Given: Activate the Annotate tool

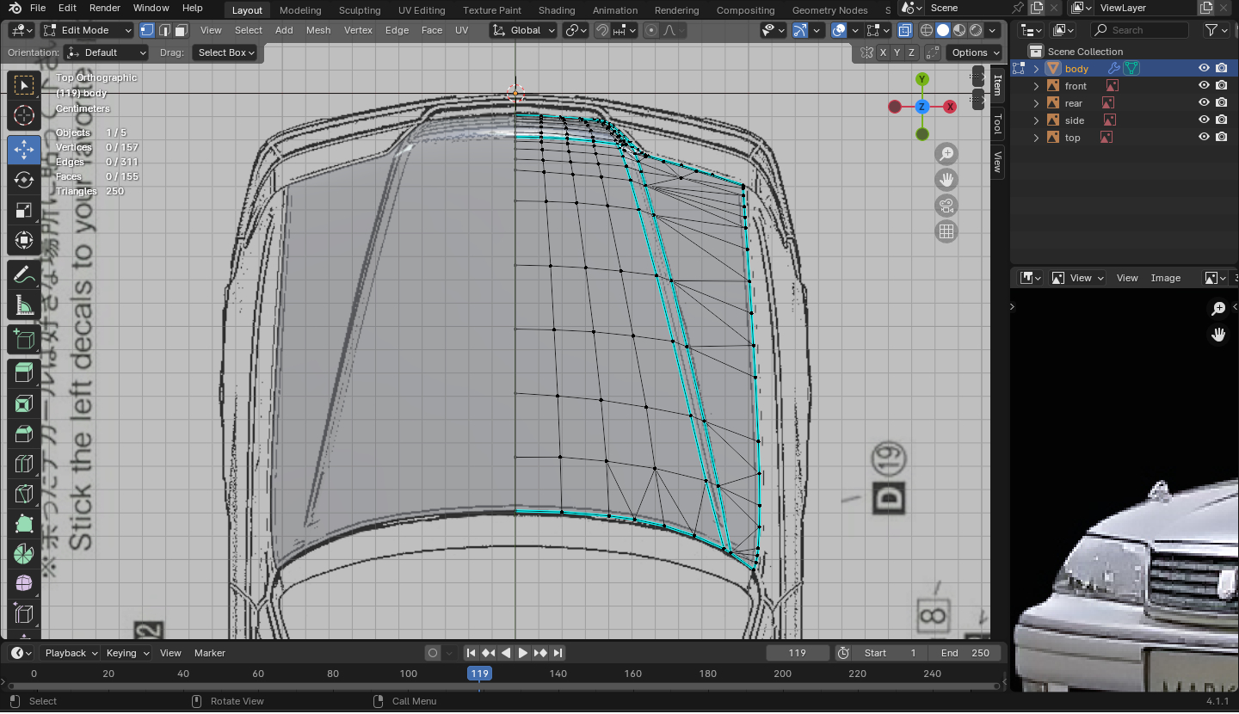Looking at the screenshot, I should 24,275.
